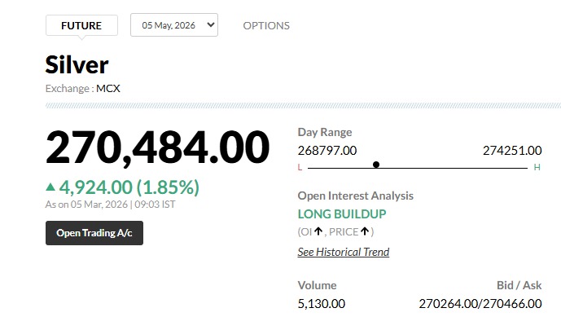The width and height of the screenshot is (561, 330).
Task: Click the Silver commodity heading
Action: coord(77,64)
